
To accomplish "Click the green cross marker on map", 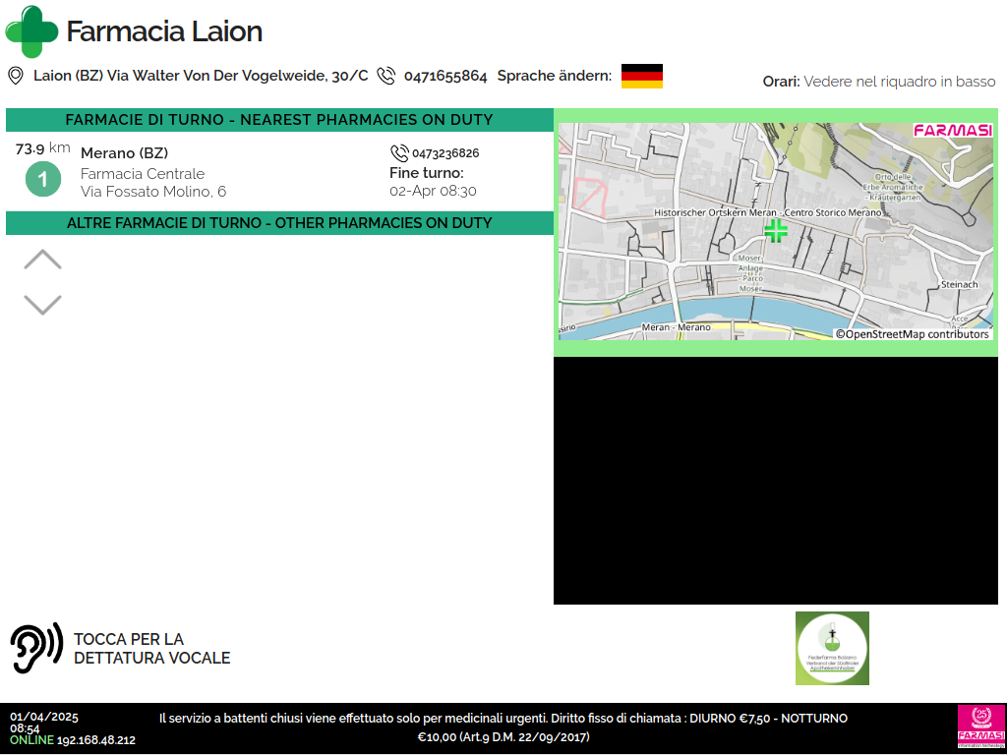I will point(776,231).
